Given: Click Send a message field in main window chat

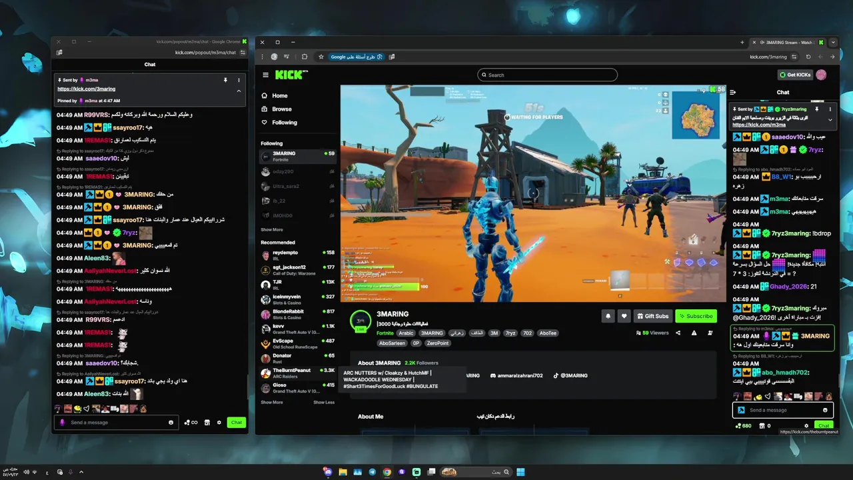Looking at the screenshot, I should [783, 410].
